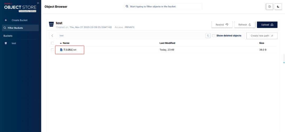The width and height of the screenshot is (285, 132).
Task: Click the 'Today, 23:49' modified cell
Action: tap(167, 50)
